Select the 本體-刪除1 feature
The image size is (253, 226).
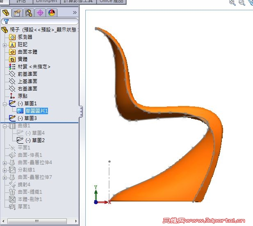(30, 199)
